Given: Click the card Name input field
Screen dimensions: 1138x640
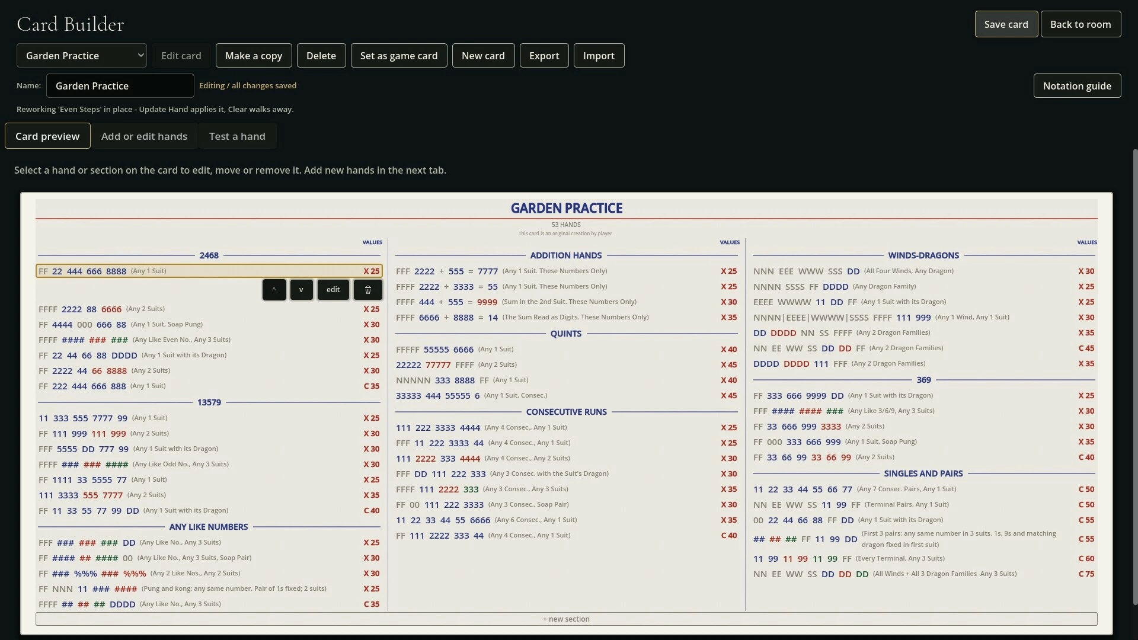Looking at the screenshot, I should click(120, 86).
